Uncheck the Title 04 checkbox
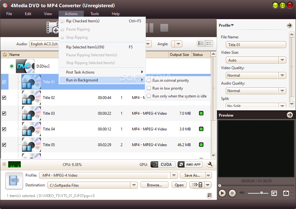Image resolution: width=296 pixels, height=209 pixels. (x=4, y=129)
